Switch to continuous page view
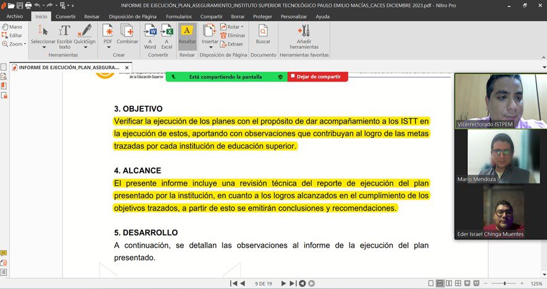547x289 pixels. pyautogui.click(x=440, y=283)
